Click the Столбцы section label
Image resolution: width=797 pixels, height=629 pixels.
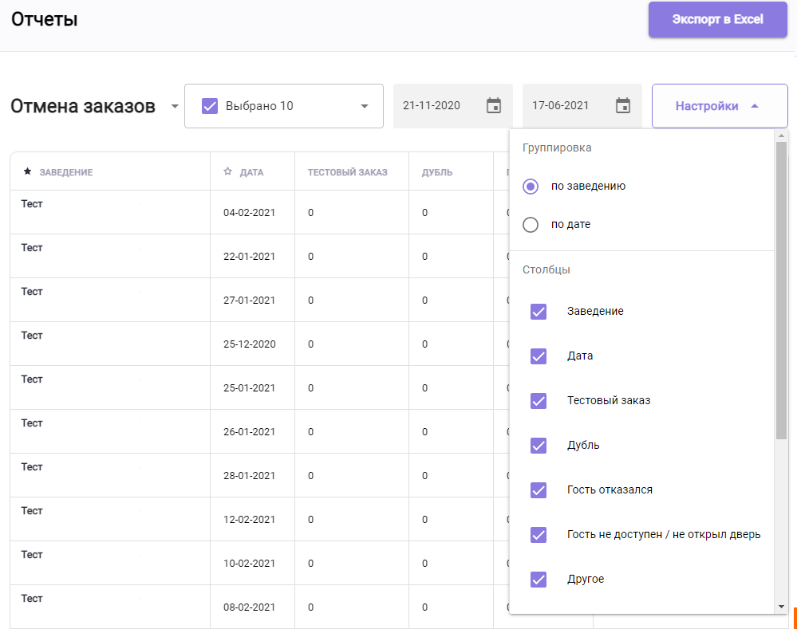coord(546,269)
